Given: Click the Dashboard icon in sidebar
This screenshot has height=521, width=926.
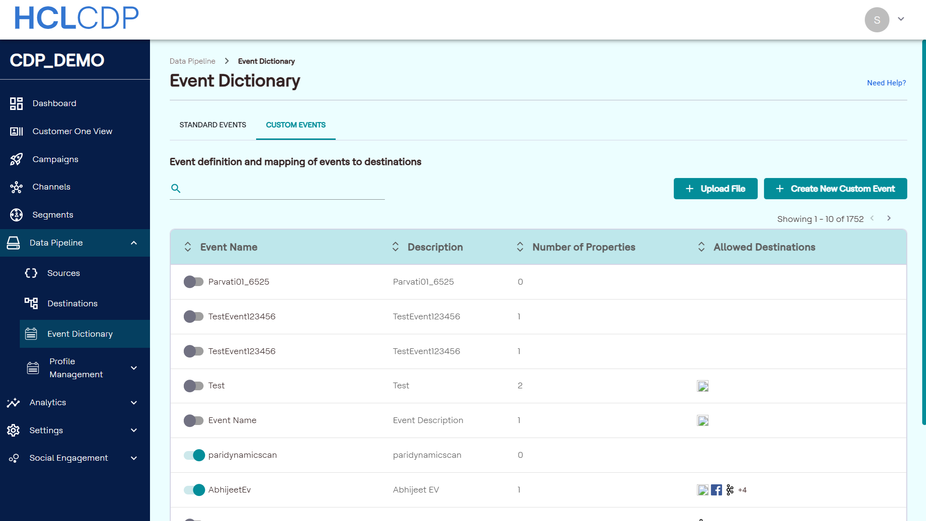Looking at the screenshot, I should [16, 103].
